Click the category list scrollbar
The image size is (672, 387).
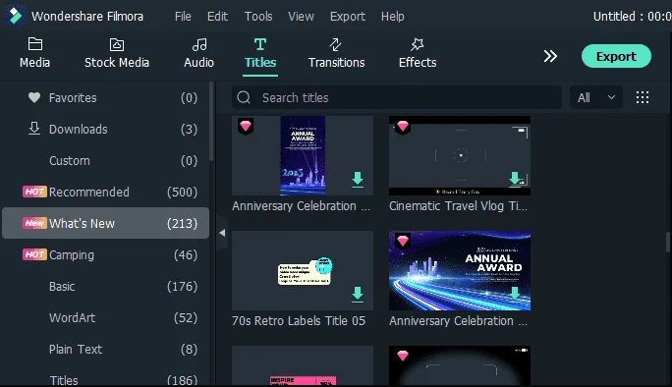[x=211, y=122]
